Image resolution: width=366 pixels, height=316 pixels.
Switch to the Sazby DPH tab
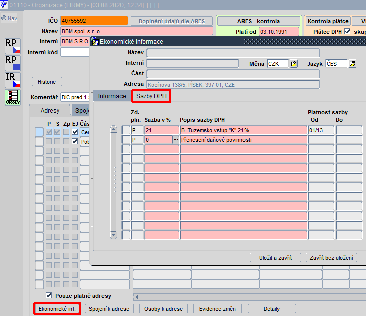(151, 96)
